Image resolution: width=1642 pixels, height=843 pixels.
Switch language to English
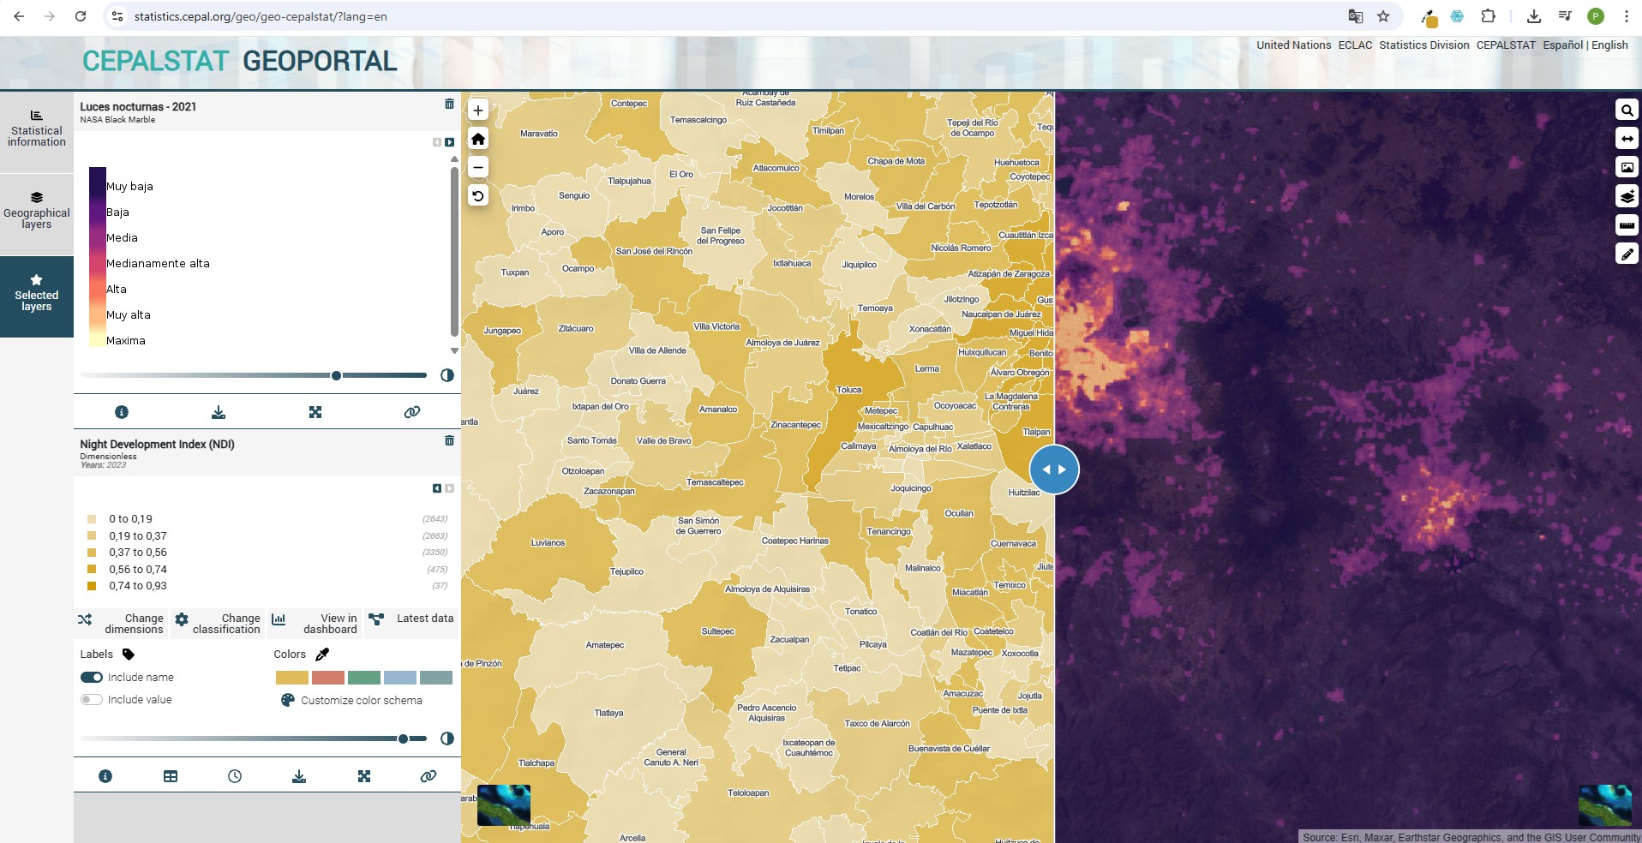pos(1609,45)
